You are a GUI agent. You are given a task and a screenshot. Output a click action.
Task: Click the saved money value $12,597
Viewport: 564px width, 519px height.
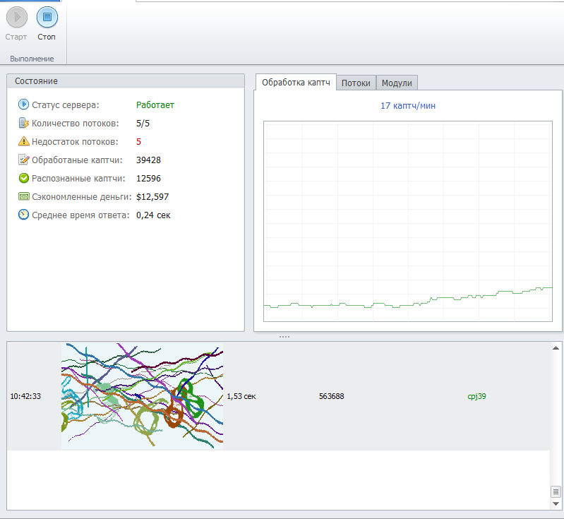coord(152,197)
